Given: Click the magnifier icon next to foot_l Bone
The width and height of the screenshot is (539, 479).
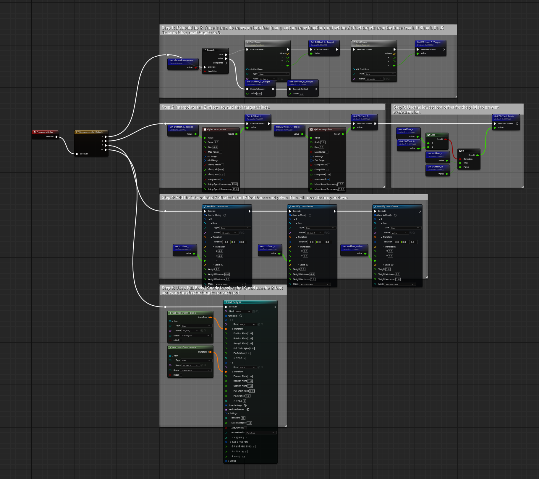Looking at the screenshot, I should point(262,324).
